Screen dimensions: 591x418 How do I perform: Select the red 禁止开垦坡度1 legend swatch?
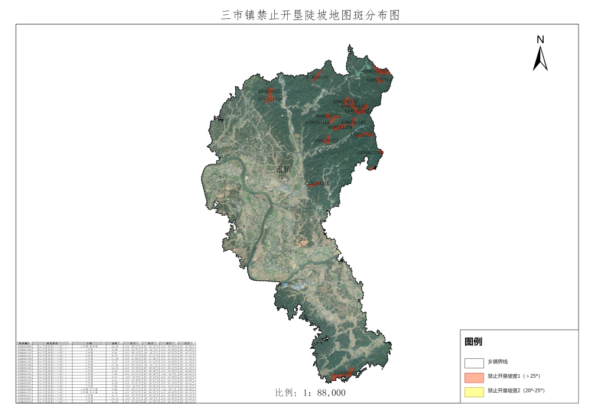tap(473, 377)
